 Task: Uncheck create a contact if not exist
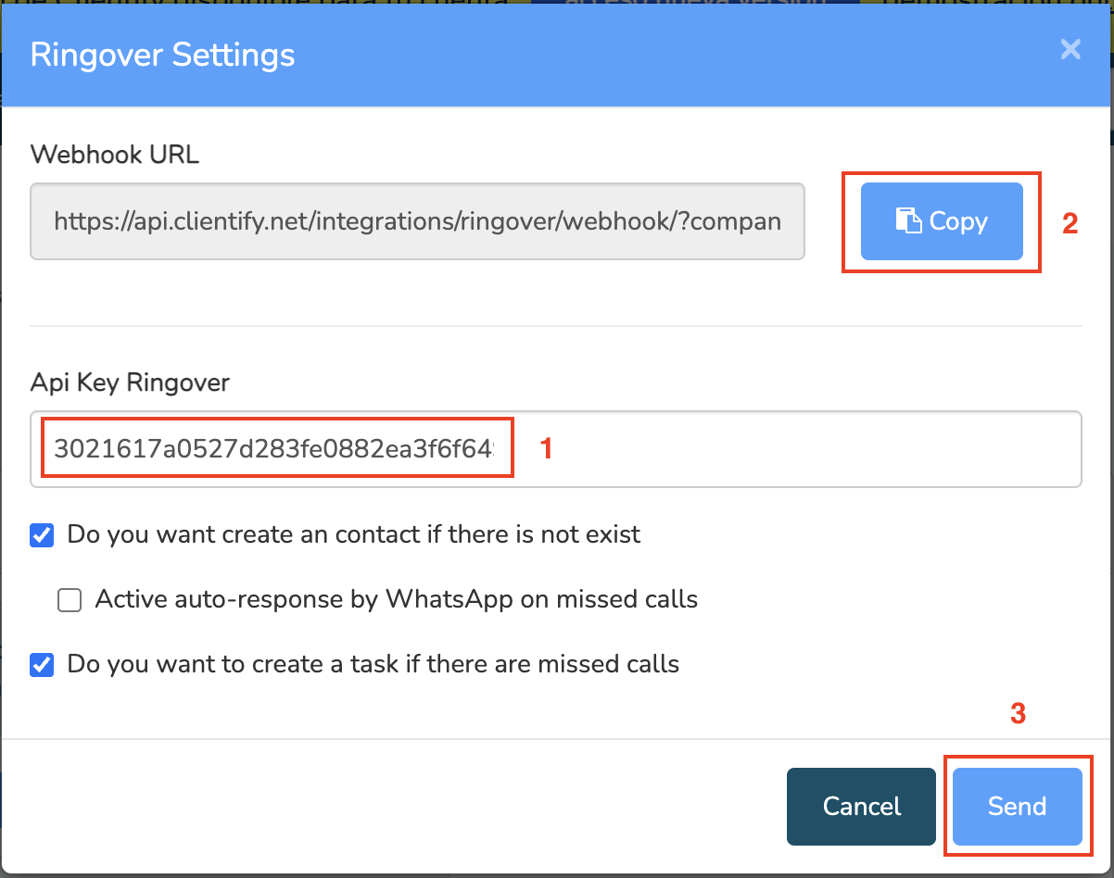coord(43,535)
